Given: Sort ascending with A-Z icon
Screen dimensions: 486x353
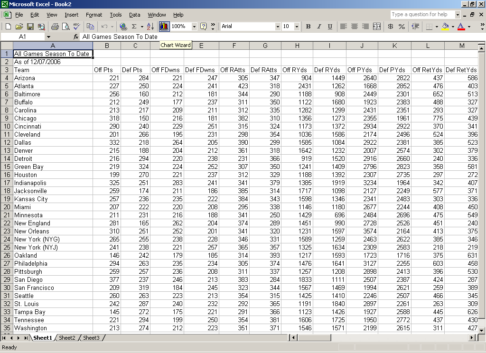Looking at the screenshot, I should (150, 27).
